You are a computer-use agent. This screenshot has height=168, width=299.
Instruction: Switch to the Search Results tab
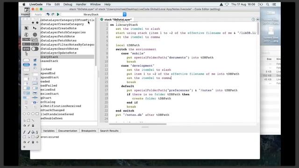coord(109,131)
